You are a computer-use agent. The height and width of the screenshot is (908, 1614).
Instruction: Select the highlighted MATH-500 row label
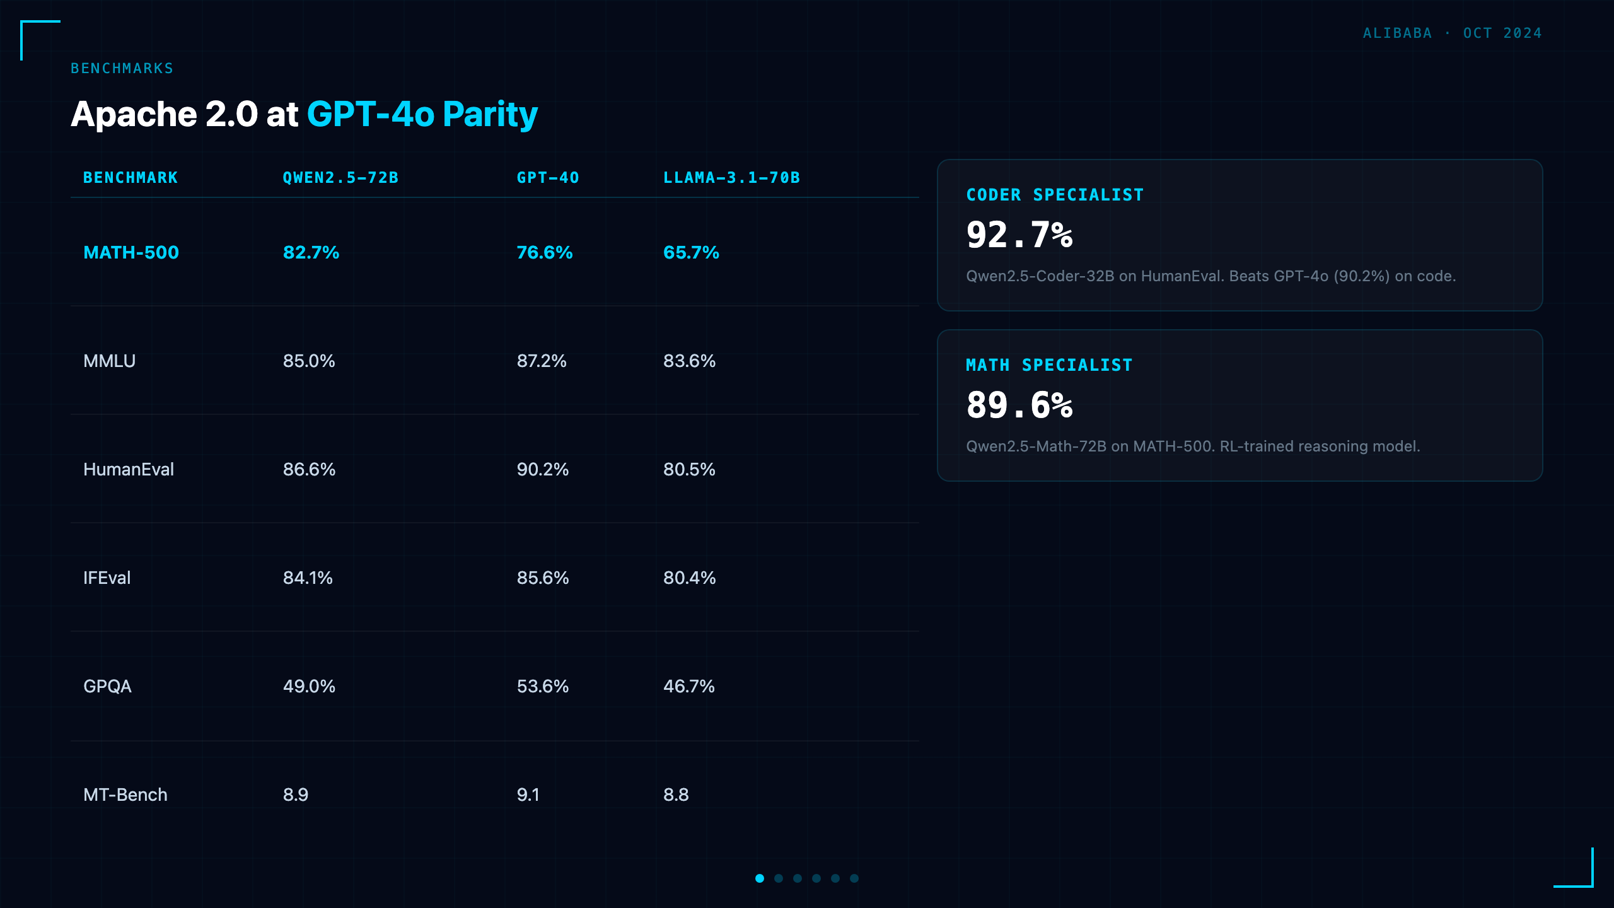(x=131, y=252)
